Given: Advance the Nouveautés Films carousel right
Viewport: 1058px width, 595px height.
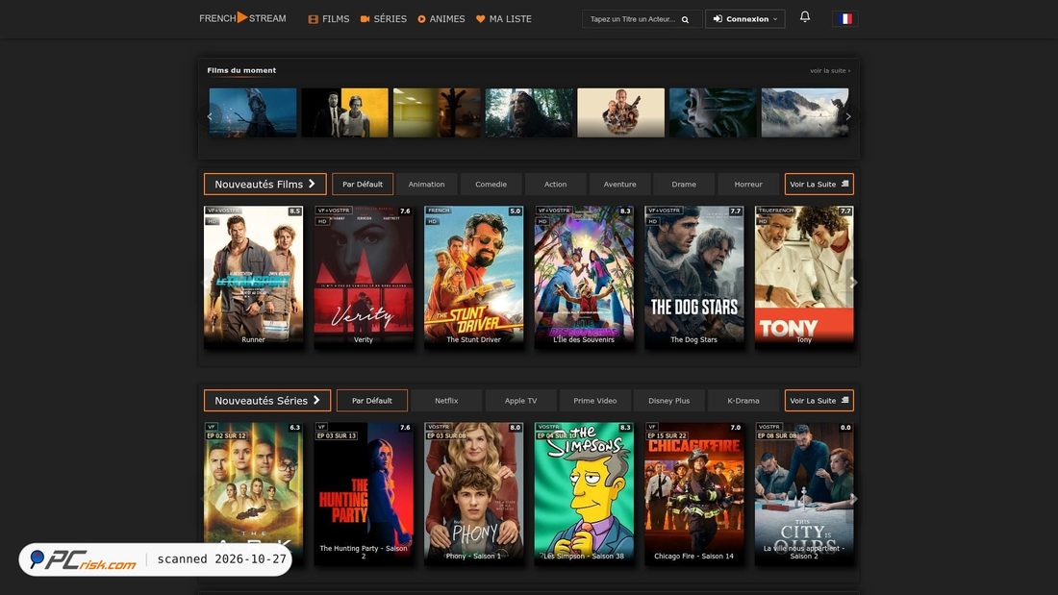Looking at the screenshot, I should 853,283.
